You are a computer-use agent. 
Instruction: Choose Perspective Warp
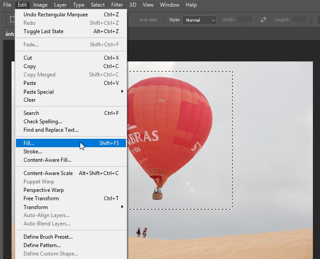71,190
